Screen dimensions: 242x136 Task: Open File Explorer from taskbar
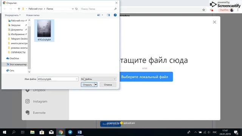(x=32, y=132)
